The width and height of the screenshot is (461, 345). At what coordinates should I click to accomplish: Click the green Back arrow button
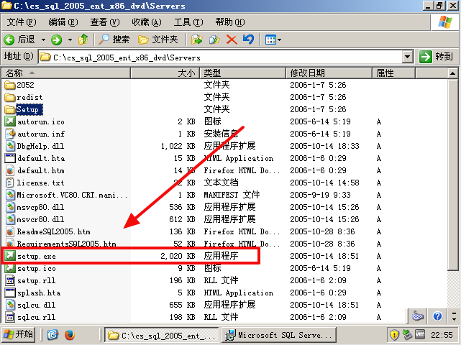point(9,40)
